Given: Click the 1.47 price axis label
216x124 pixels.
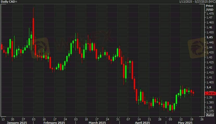Looking at the screenshot, I should click(x=209, y=17).
